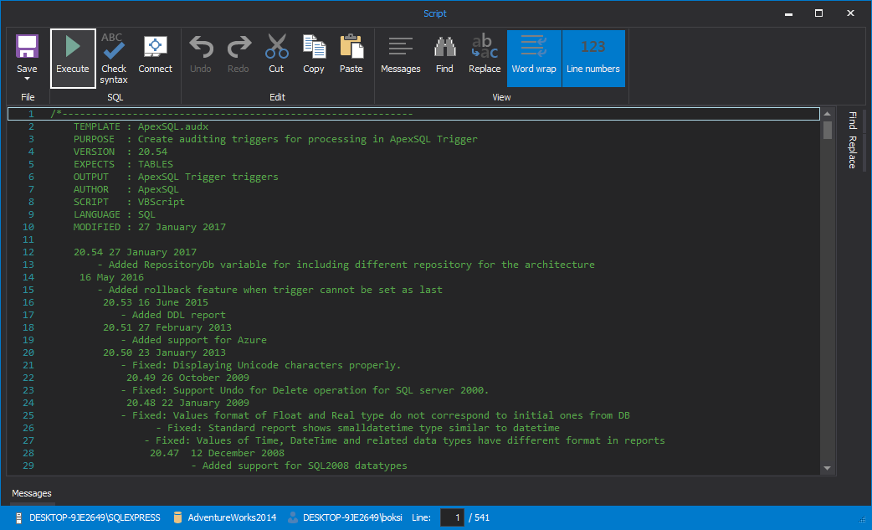
Task: Open the Replace side tab
Action: tap(852, 152)
